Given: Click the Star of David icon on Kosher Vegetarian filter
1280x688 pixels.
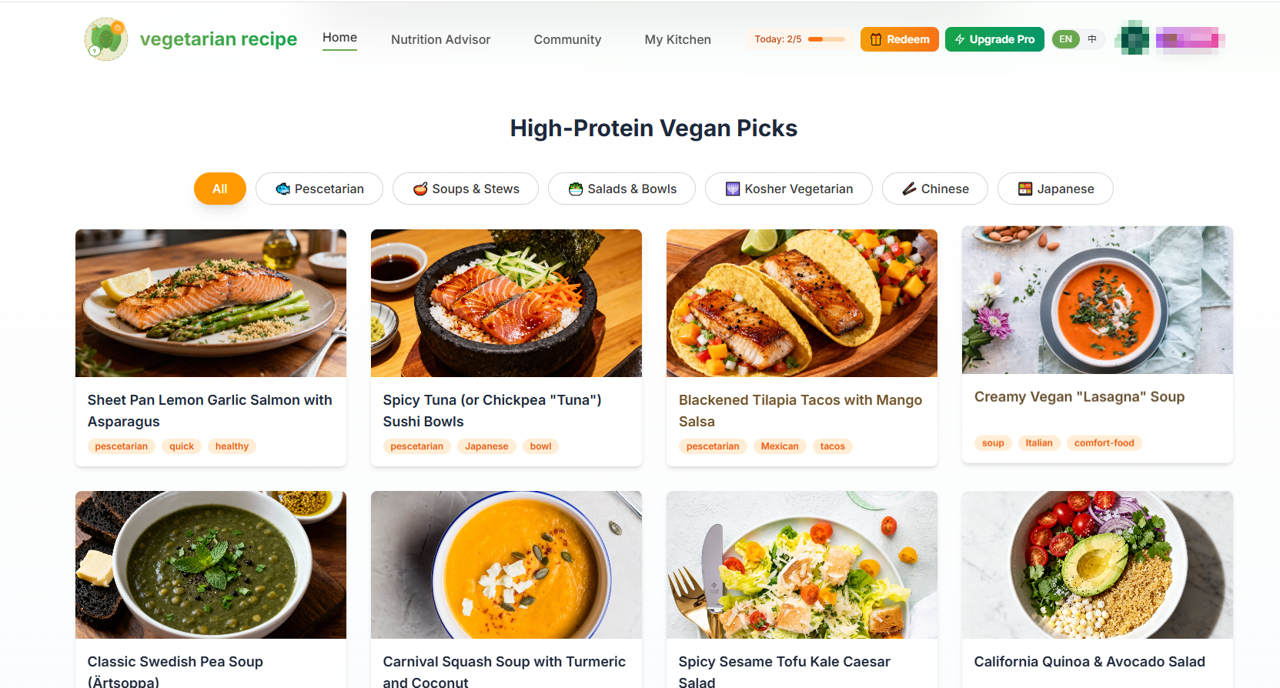Looking at the screenshot, I should coord(733,189).
